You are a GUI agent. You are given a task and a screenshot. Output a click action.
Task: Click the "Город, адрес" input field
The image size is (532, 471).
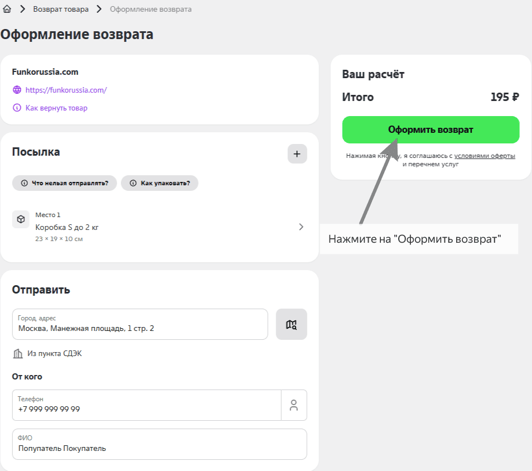(140, 324)
